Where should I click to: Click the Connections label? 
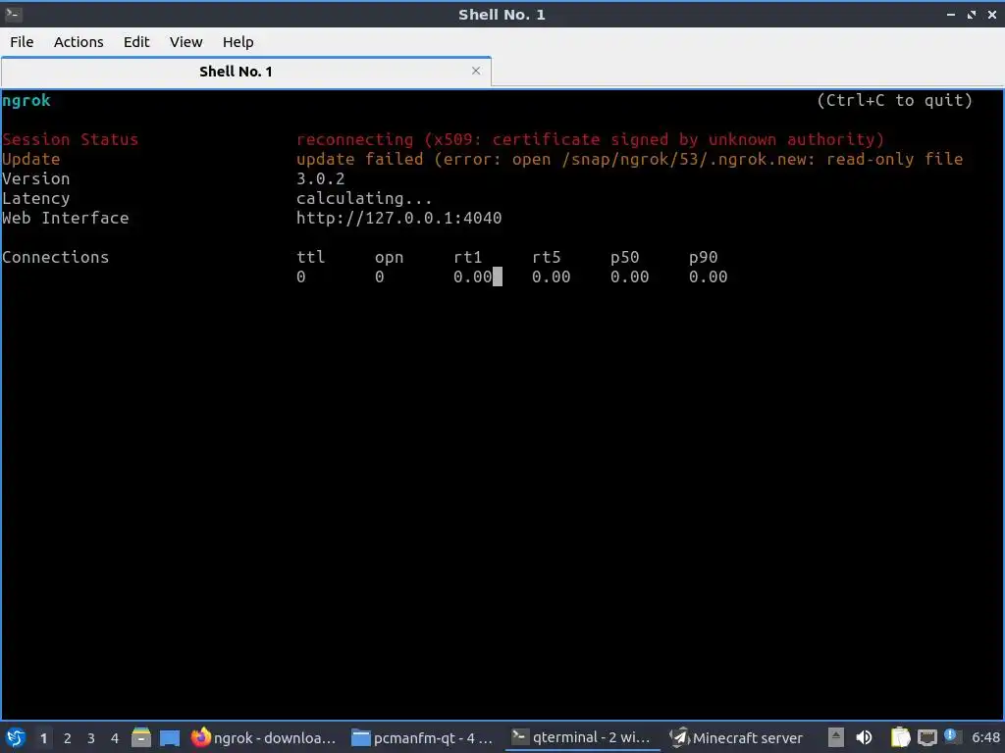pyautogui.click(x=55, y=258)
